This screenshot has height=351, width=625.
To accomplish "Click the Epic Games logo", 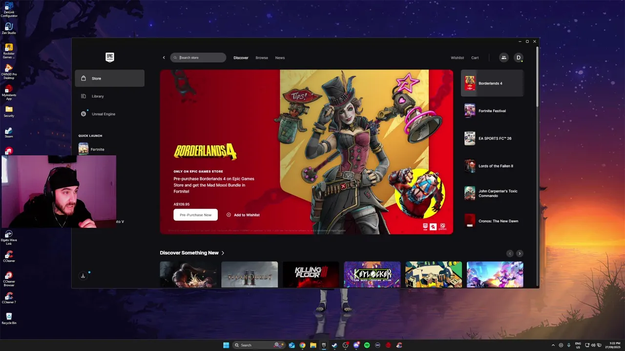I will [110, 58].
